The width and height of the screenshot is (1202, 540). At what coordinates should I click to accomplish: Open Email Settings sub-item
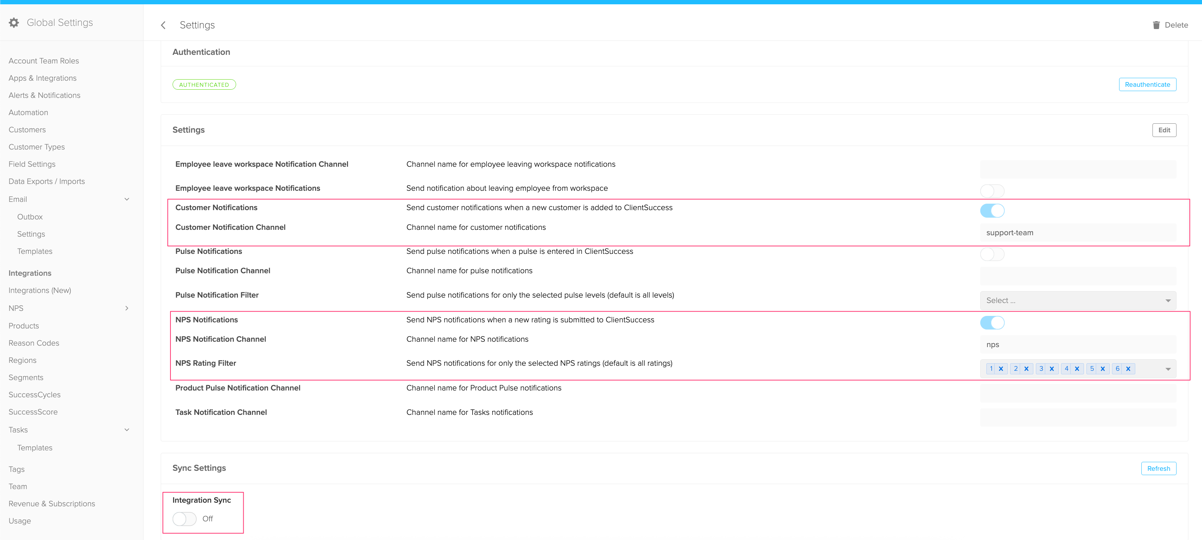click(x=31, y=234)
